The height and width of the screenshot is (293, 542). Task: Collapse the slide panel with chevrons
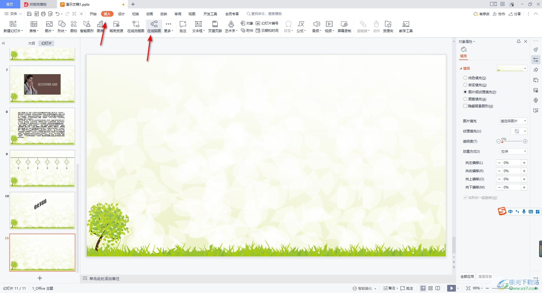click(3, 43)
